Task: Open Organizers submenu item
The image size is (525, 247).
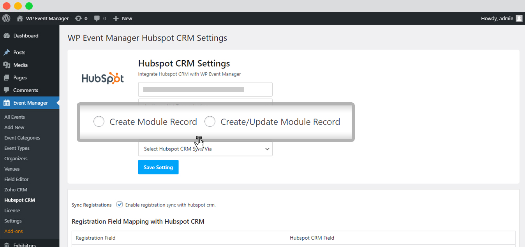Action: pyautogui.click(x=16, y=159)
